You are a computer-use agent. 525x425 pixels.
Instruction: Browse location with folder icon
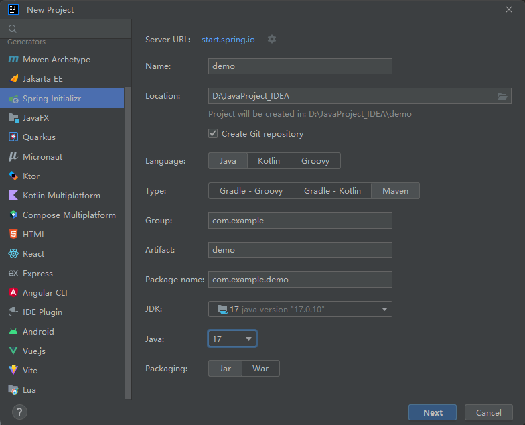[502, 97]
